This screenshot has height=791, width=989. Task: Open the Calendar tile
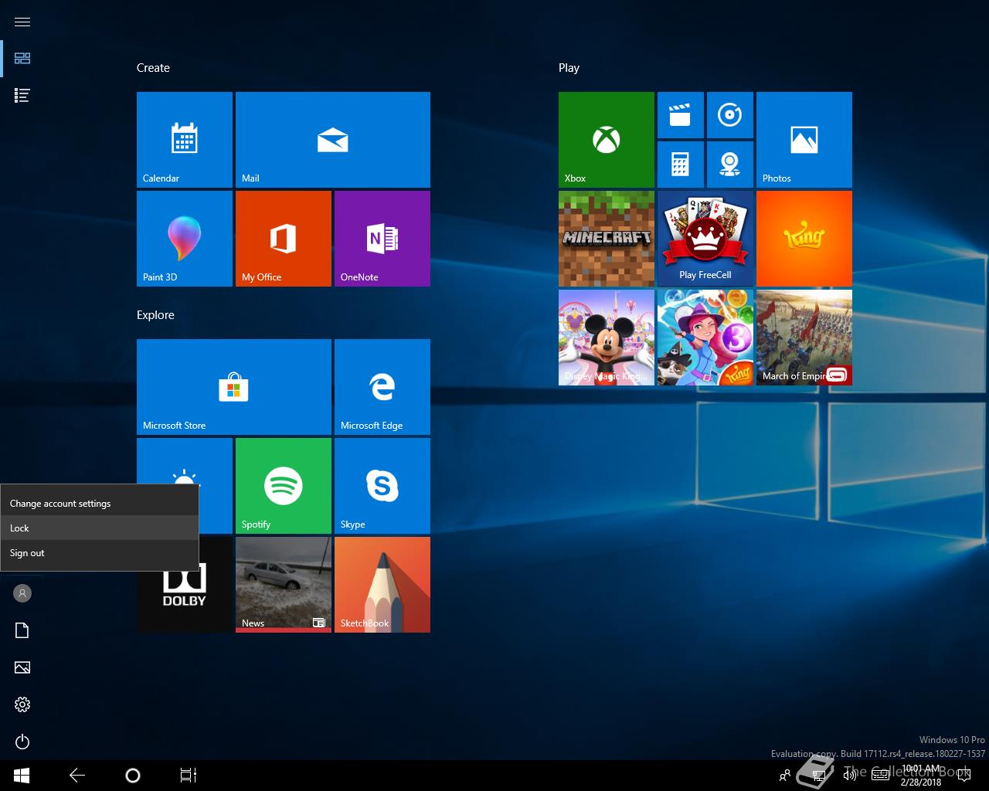tap(185, 140)
